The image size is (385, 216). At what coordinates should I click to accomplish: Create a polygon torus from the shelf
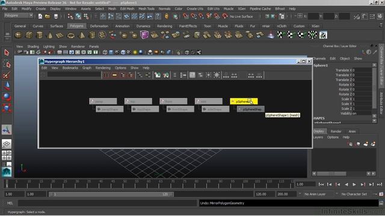point(71,35)
